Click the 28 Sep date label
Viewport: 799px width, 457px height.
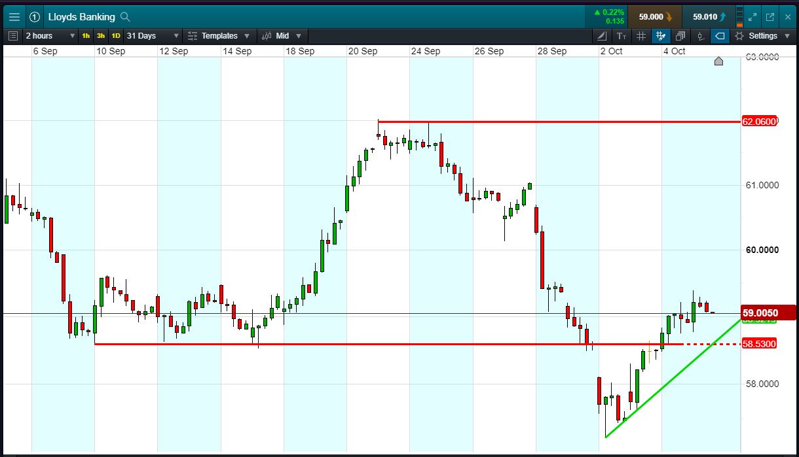click(x=552, y=51)
